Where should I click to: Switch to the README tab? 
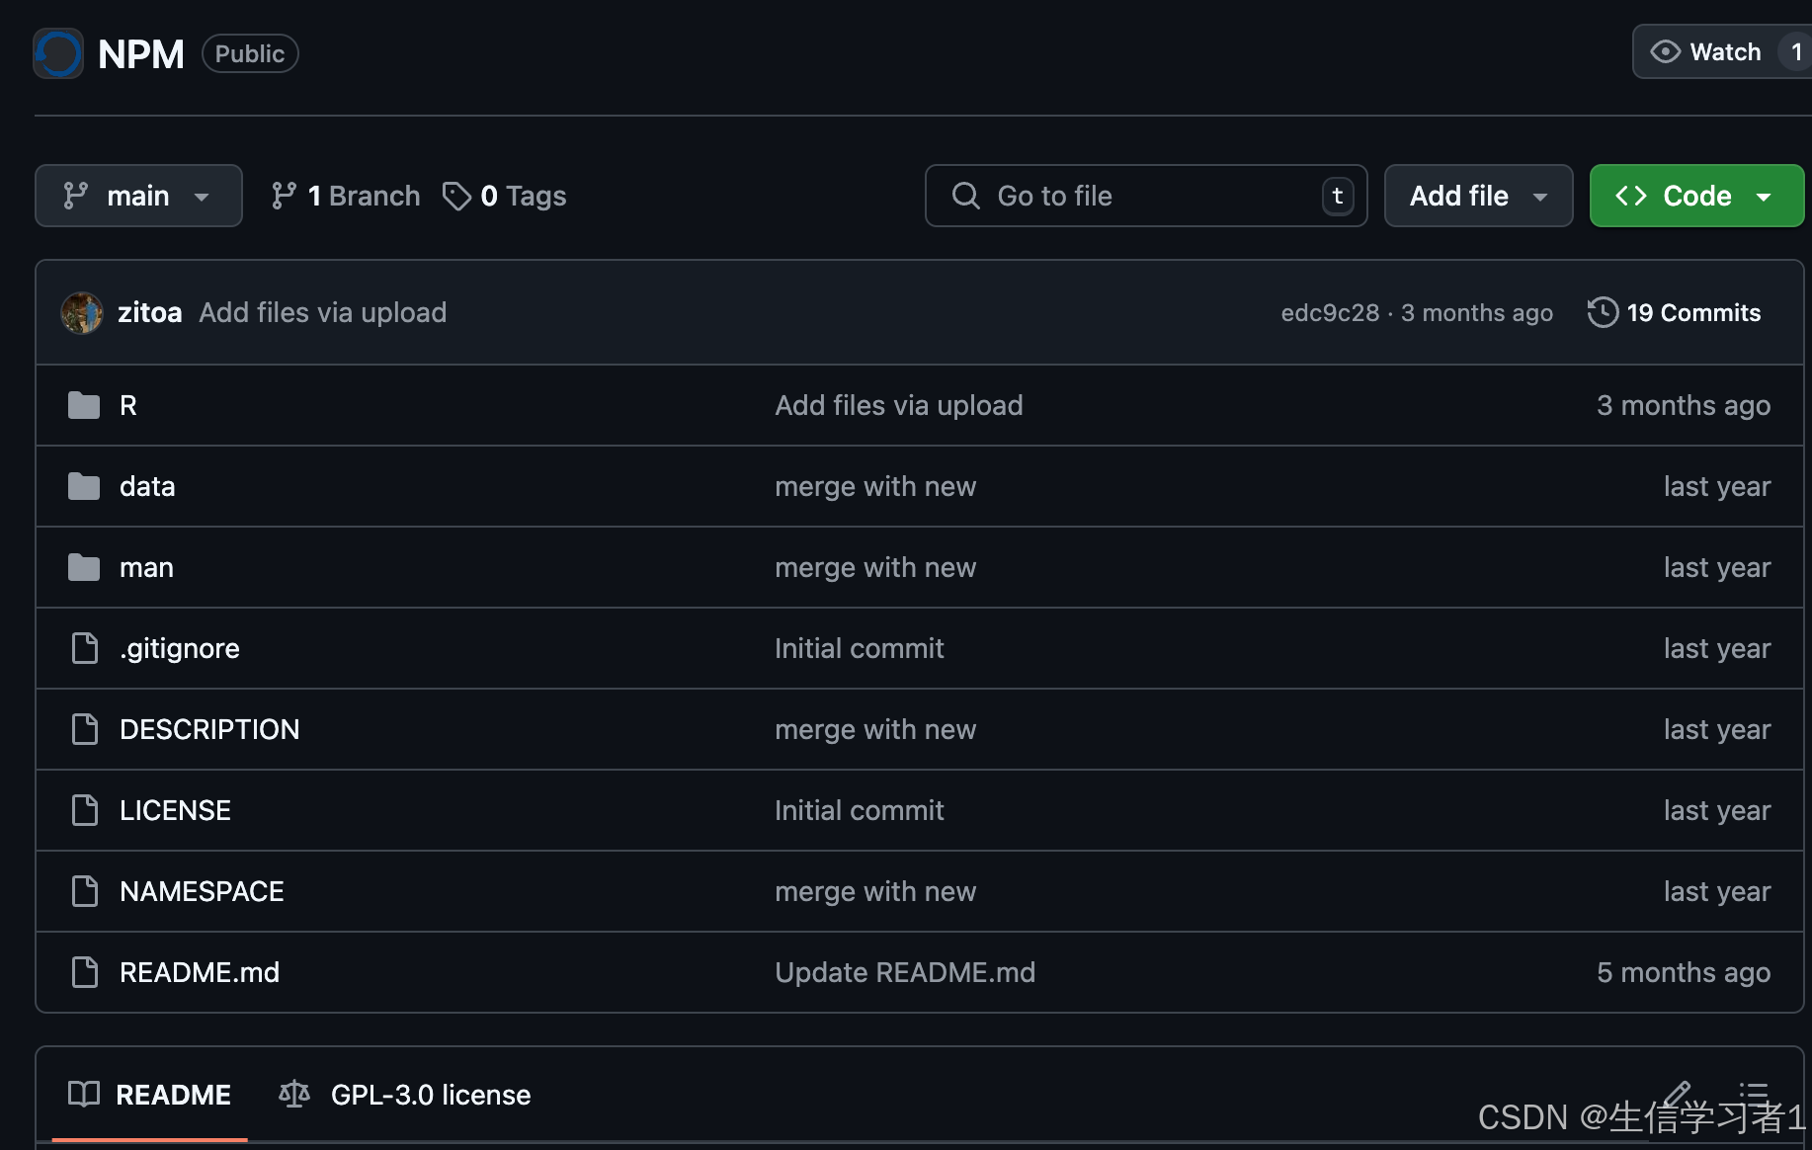[x=150, y=1095]
